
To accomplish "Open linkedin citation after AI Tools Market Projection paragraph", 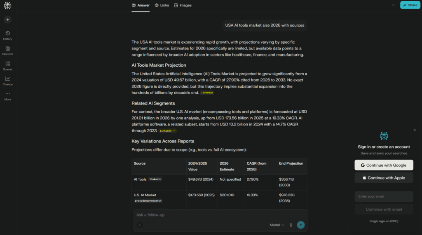I will coord(207,93).
